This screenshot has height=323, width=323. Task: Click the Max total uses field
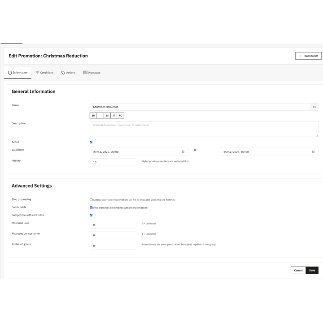click(x=113, y=225)
